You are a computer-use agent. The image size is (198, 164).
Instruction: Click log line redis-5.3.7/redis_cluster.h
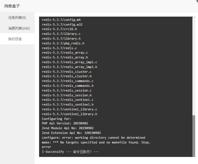67,76
